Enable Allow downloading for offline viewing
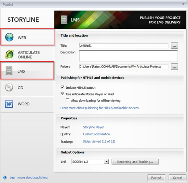Viewport: 188px width, 183px height. [67, 100]
